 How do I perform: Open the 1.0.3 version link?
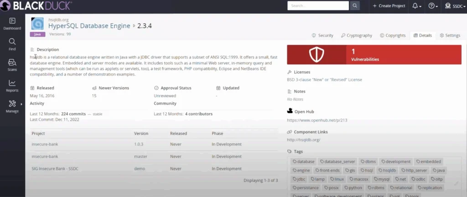click(139, 144)
